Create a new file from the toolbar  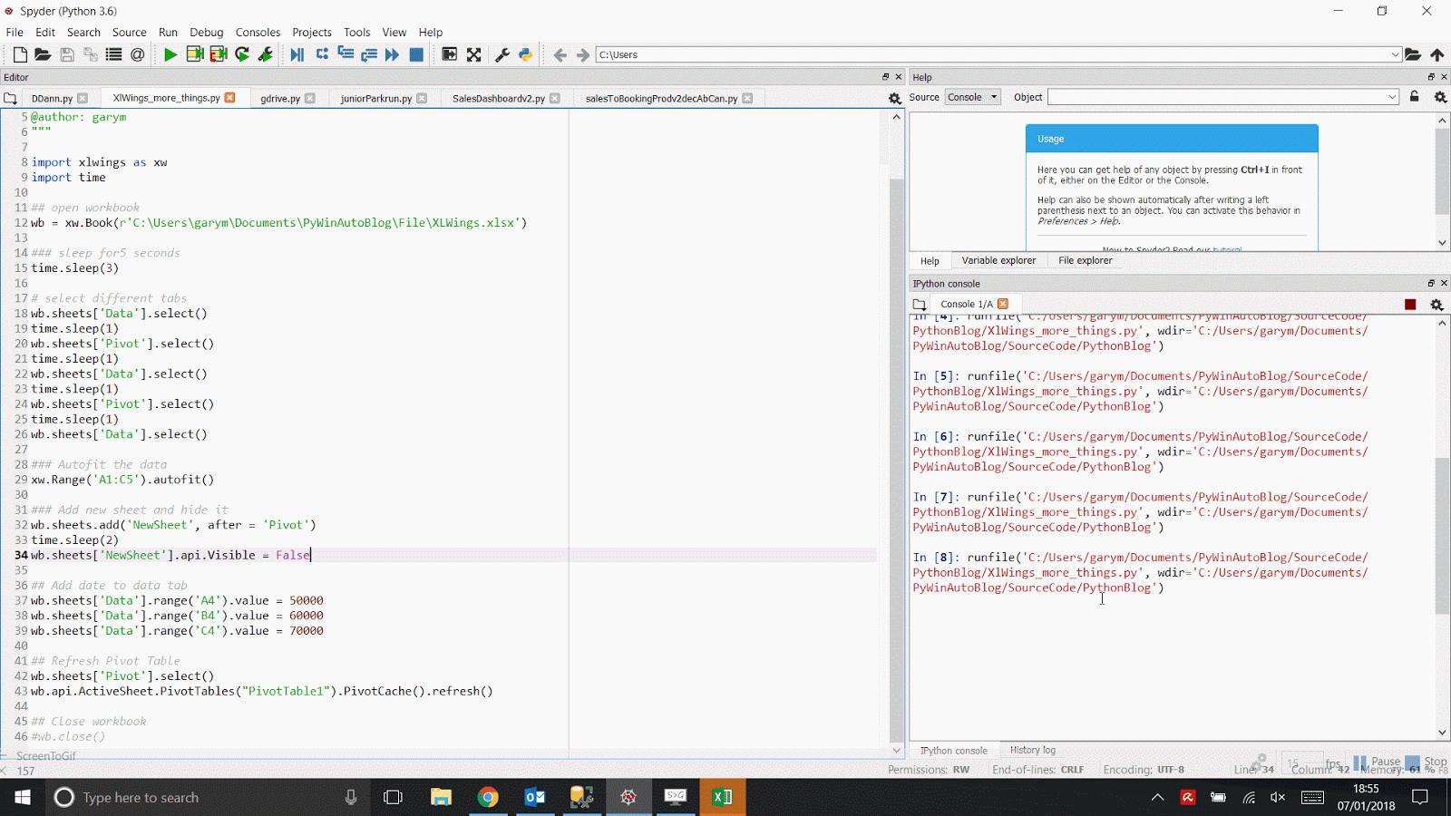point(18,54)
